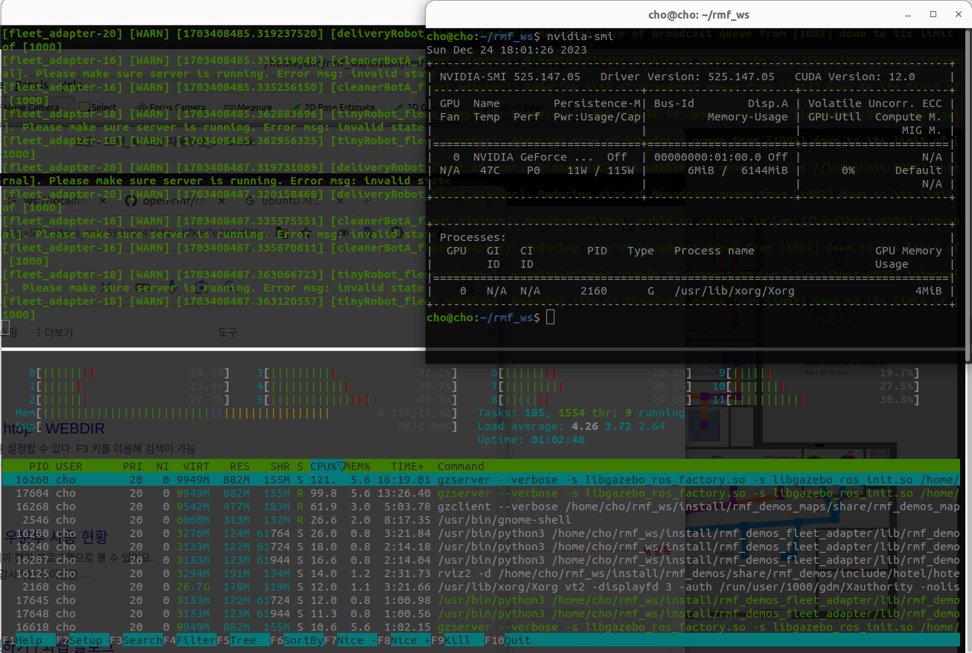Click F3 Search in htop bar
972x653 pixels.
136,640
